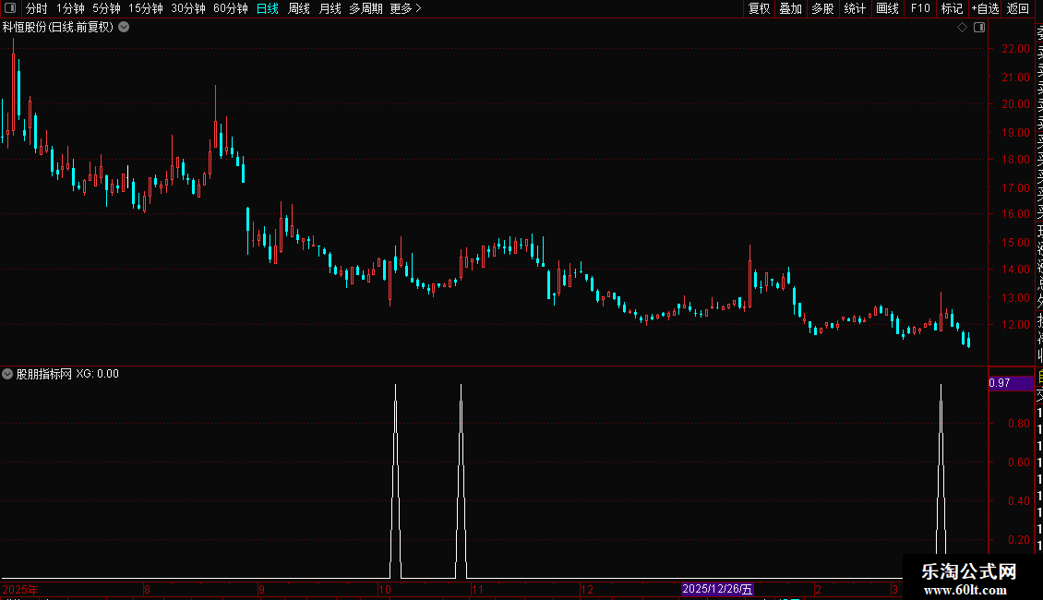Select the 60分钟 period tab
1043x600 pixels.
click(x=231, y=8)
